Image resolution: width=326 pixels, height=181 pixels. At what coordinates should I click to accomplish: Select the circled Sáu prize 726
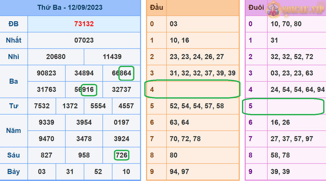pyautogui.click(x=121, y=155)
